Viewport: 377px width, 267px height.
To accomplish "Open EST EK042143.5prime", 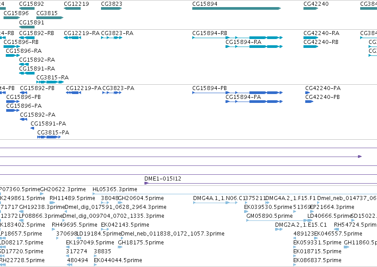I will click(125, 225).
